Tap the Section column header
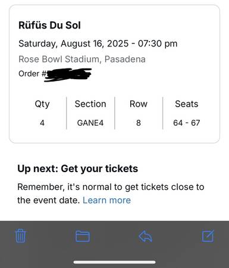 [90, 104]
